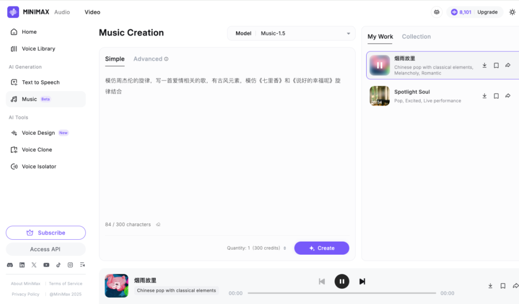Bookmark the 烟雨故里 track in My Work

tap(496, 65)
